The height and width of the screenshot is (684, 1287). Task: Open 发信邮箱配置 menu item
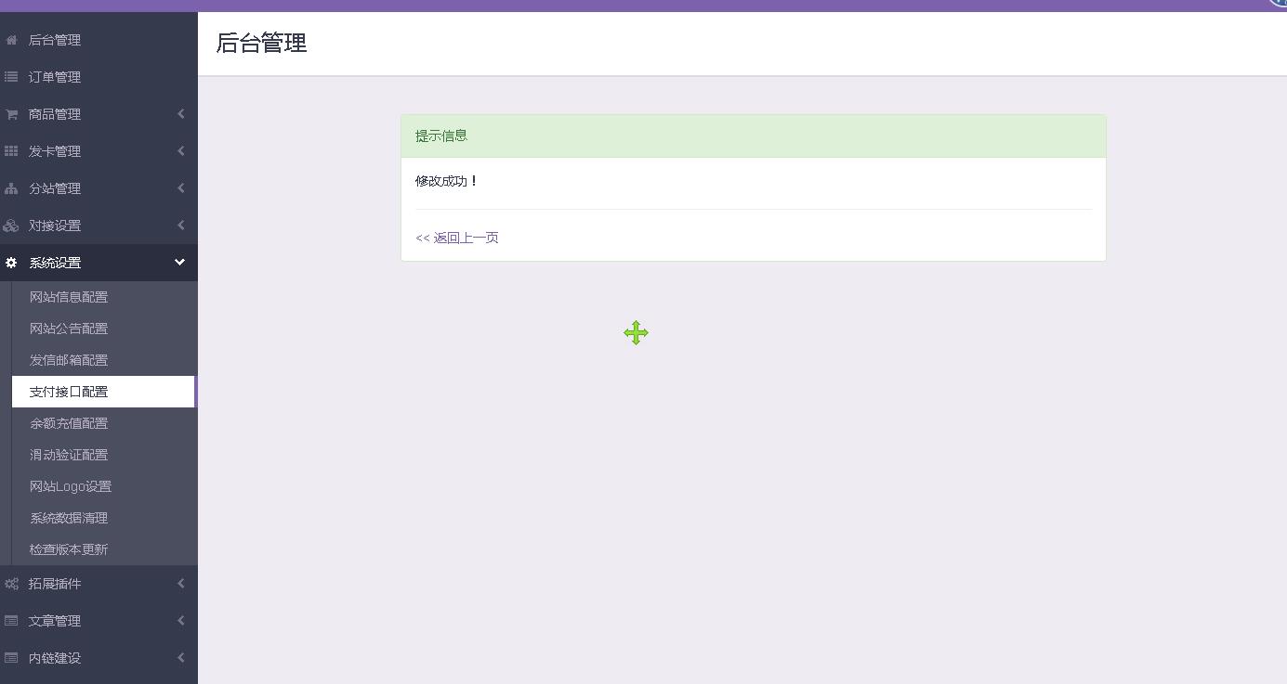coord(69,360)
